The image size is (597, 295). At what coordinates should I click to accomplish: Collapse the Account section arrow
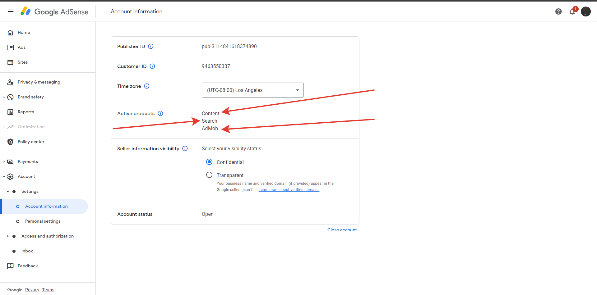pos(4,177)
